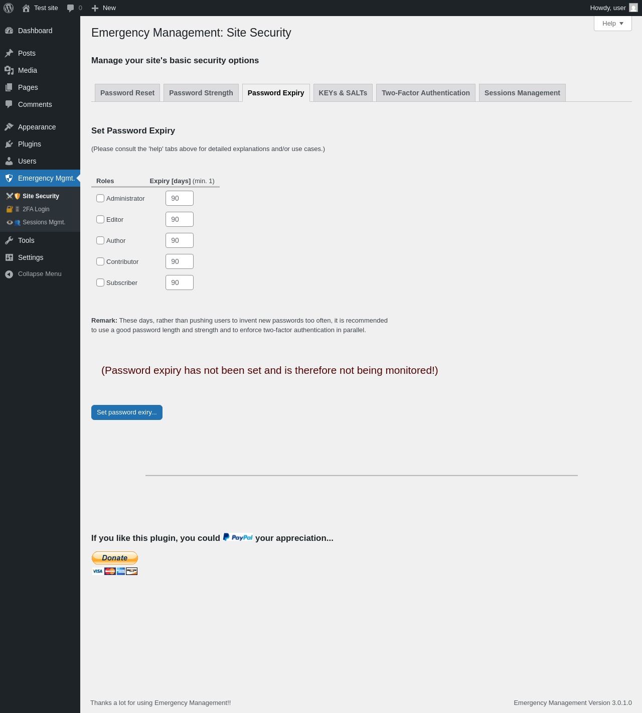Viewport: 642px width, 713px height.
Task: Click the Users person icon
Action: pos(9,161)
